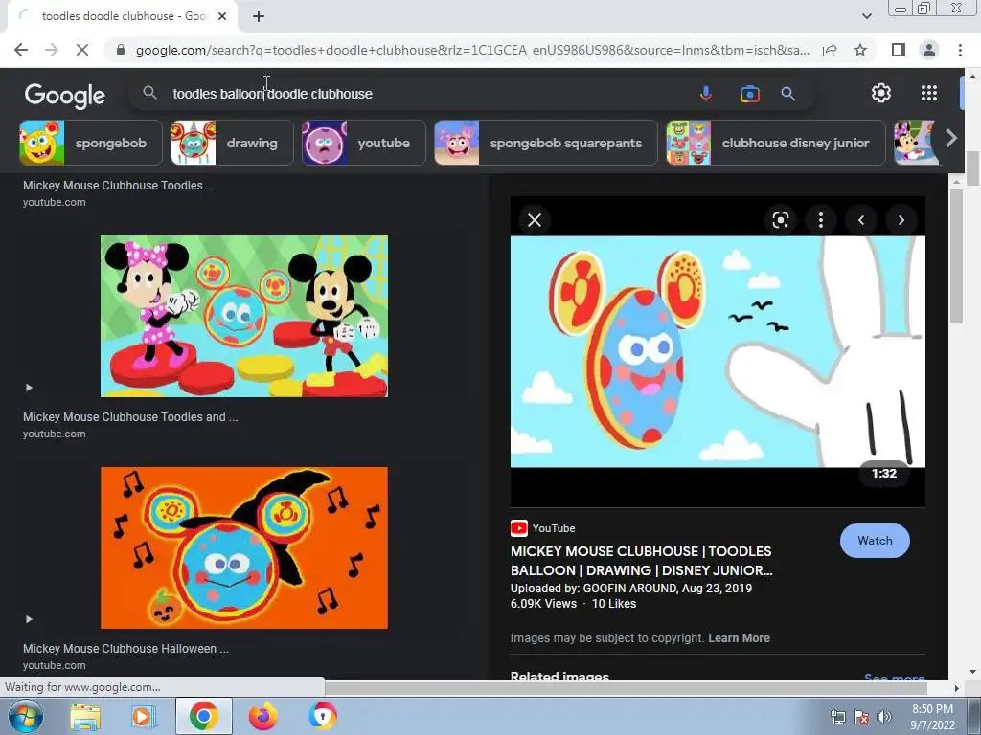
Task: Click the Google logo
Action: tap(65, 95)
